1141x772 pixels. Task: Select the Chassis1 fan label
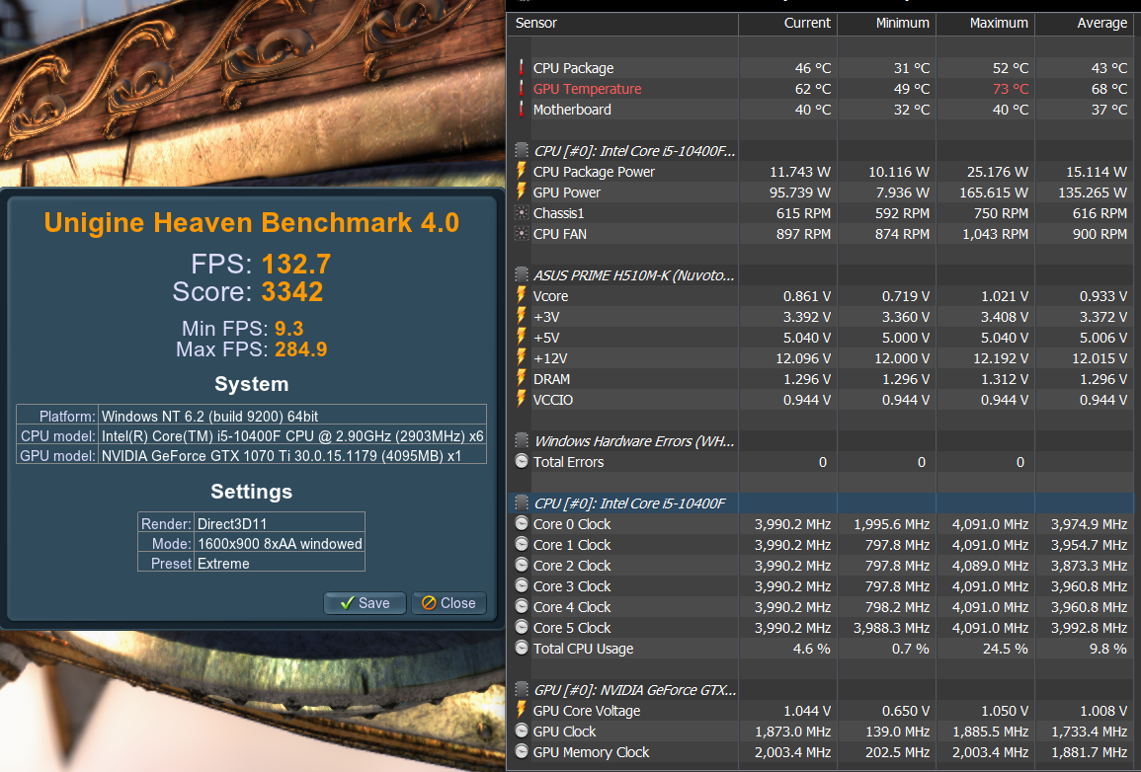559,213
